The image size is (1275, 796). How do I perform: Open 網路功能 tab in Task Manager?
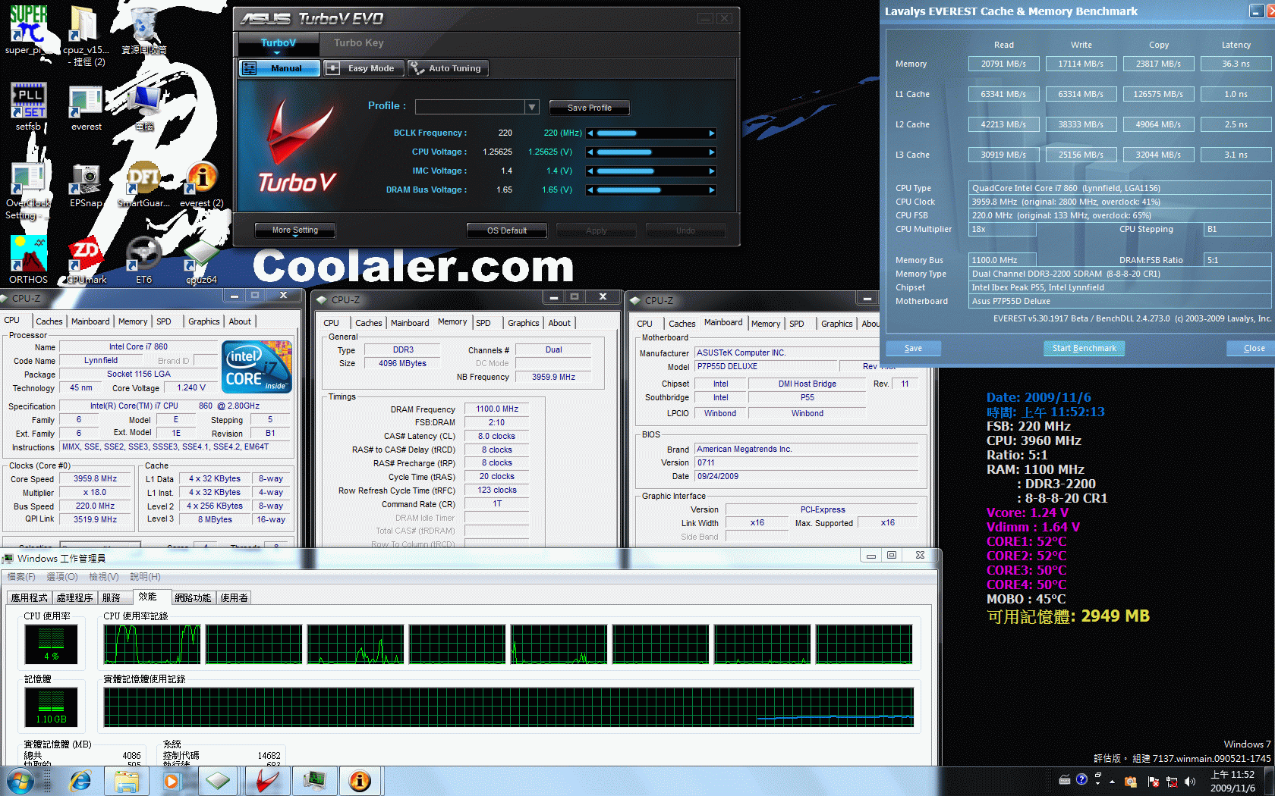click(x=193, y=597)
